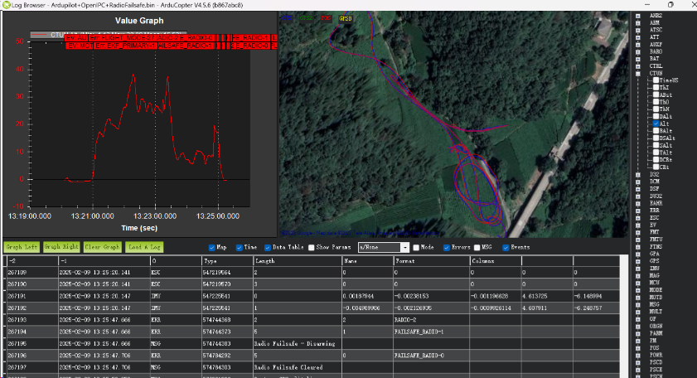Expand the POS tree node
Screen dimensions: 697x378
[638, 348]
